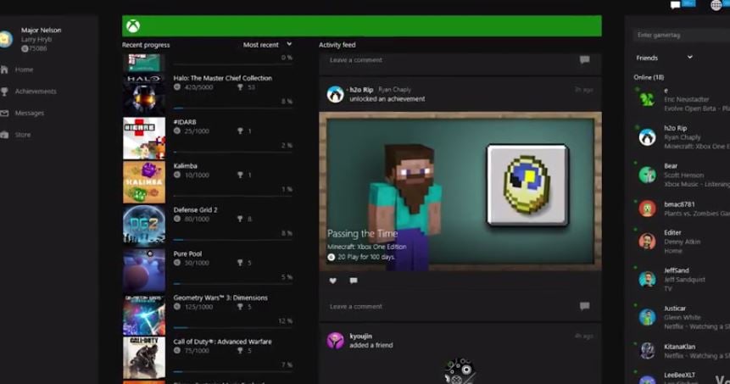Open Geometry Wars 3: Dimensions thumbnail
The width and height of the screenshot is (730, 384).
(x=144, y=314)
